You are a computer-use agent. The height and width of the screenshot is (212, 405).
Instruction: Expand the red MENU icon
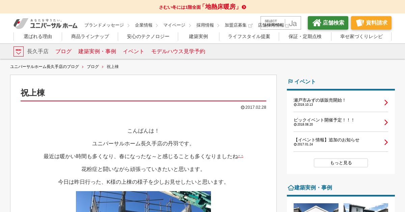click(19, 51)
